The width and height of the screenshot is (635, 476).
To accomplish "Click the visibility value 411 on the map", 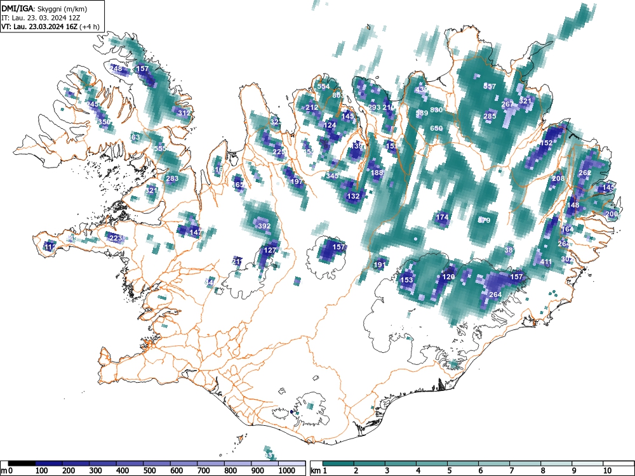I will (546, 262).
